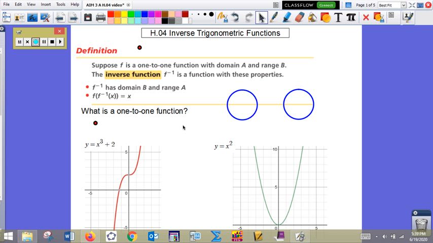
Task: Open the View menu
Action: [31, 5]
